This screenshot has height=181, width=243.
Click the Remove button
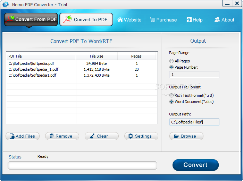[x=62, y=136]
